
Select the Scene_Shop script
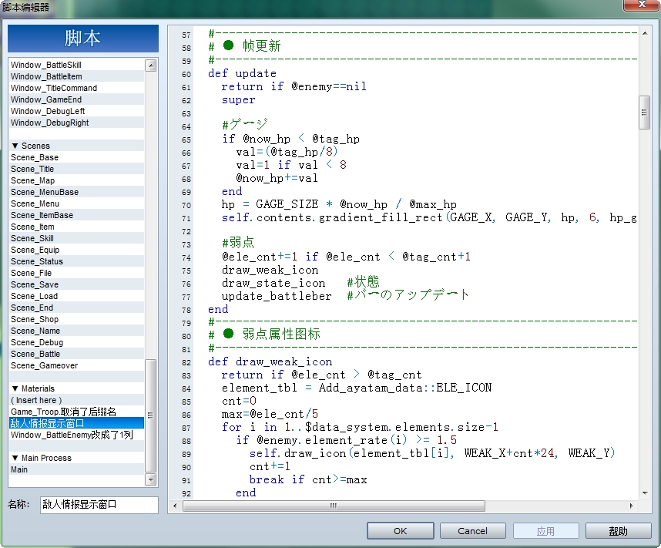[76, 319]
